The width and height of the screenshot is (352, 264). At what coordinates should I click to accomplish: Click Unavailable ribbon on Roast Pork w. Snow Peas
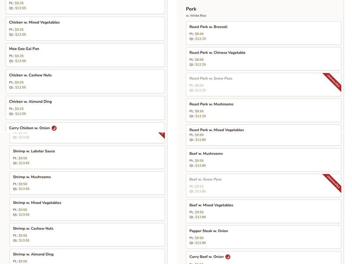tap(334, 81)
